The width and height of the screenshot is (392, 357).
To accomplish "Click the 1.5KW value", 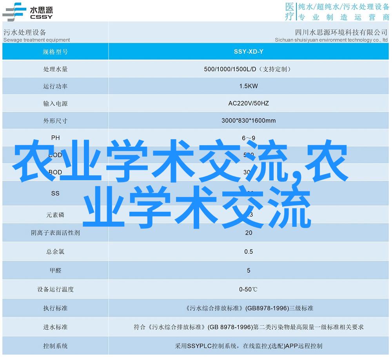I will 249,86.
